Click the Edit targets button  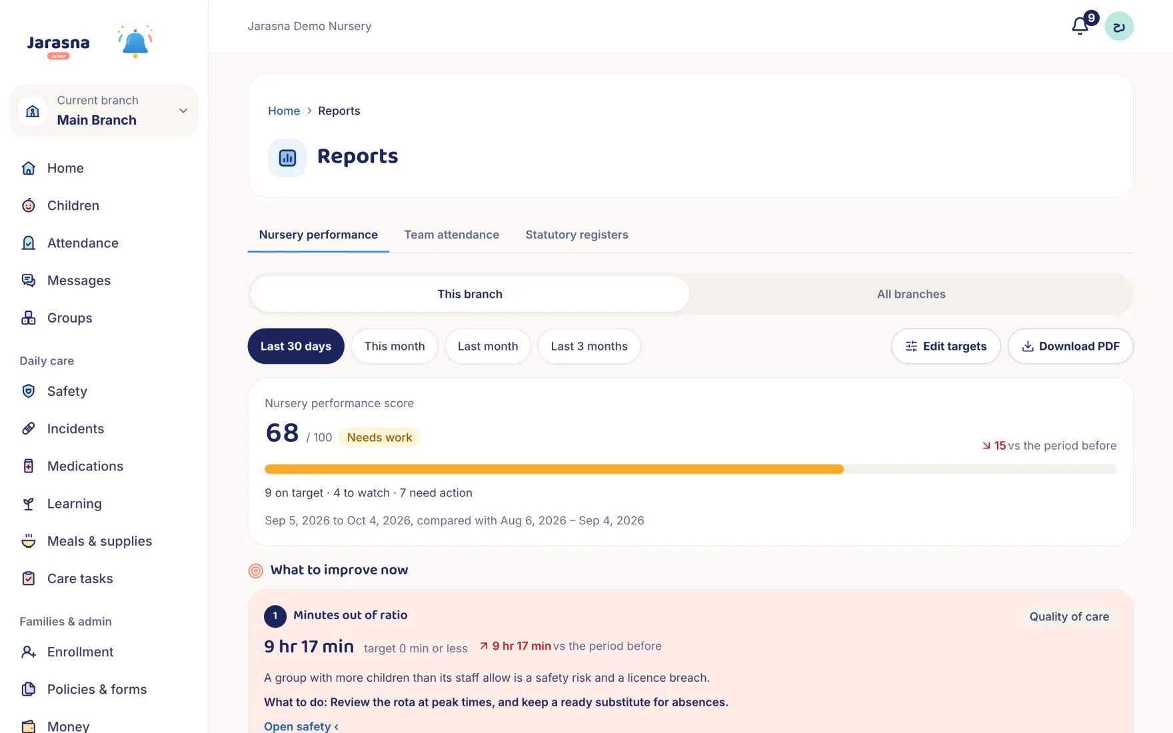pos(946,346)
